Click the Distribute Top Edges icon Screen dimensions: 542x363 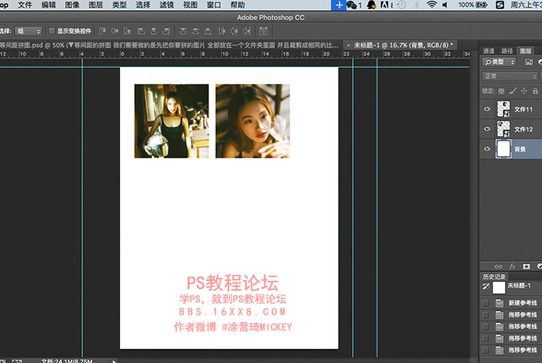pos(183,31)
